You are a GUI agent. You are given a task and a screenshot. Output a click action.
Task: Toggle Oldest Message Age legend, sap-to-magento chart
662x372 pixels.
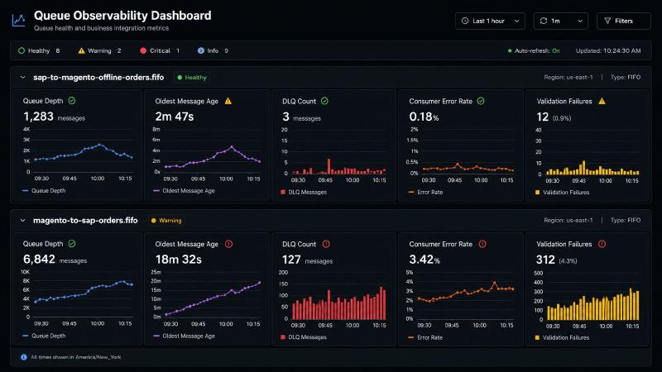184,191
